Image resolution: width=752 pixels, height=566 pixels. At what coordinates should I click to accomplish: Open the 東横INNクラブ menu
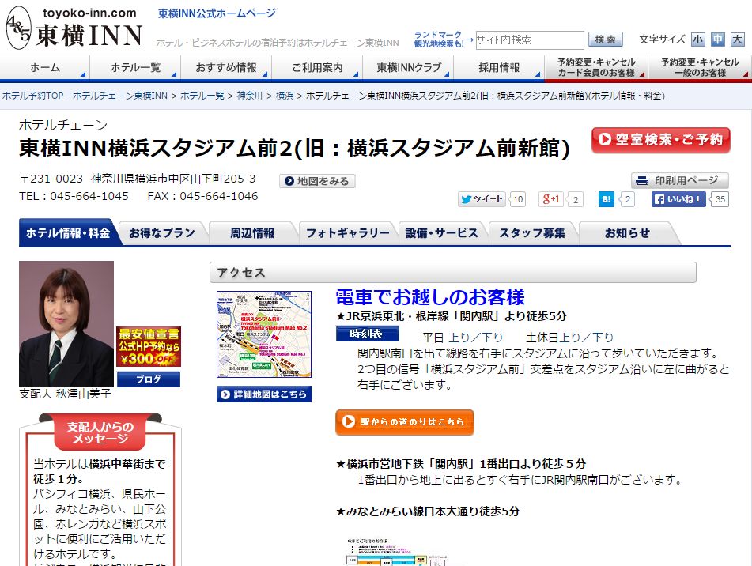coord(408,67)
